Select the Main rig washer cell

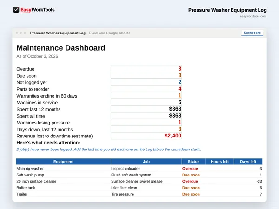63,169
